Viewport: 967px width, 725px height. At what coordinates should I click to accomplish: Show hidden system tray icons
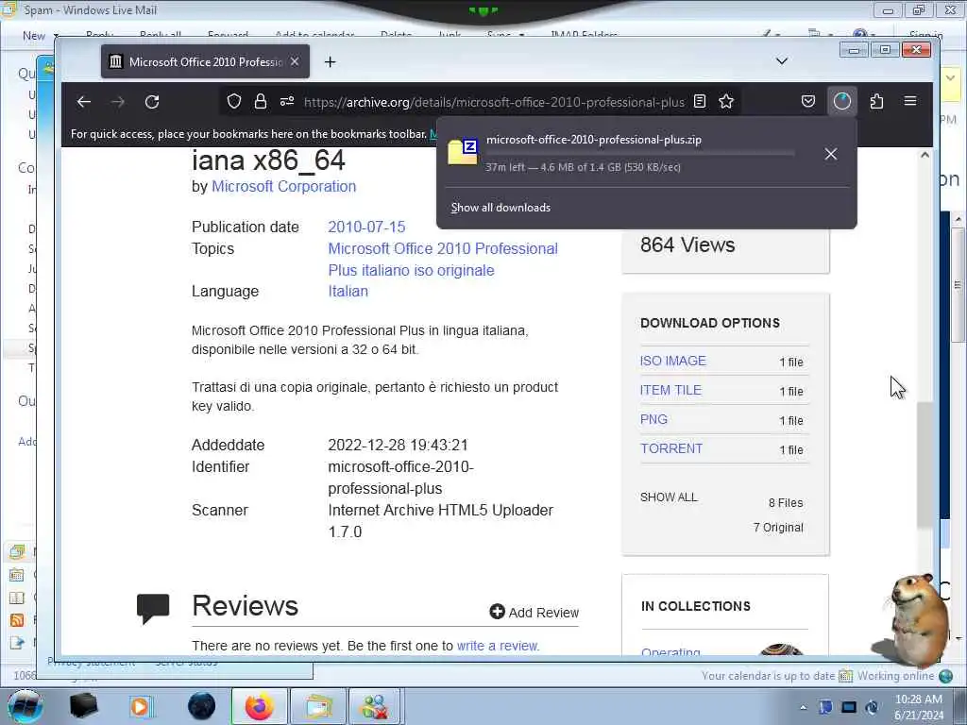pos(803,707)
